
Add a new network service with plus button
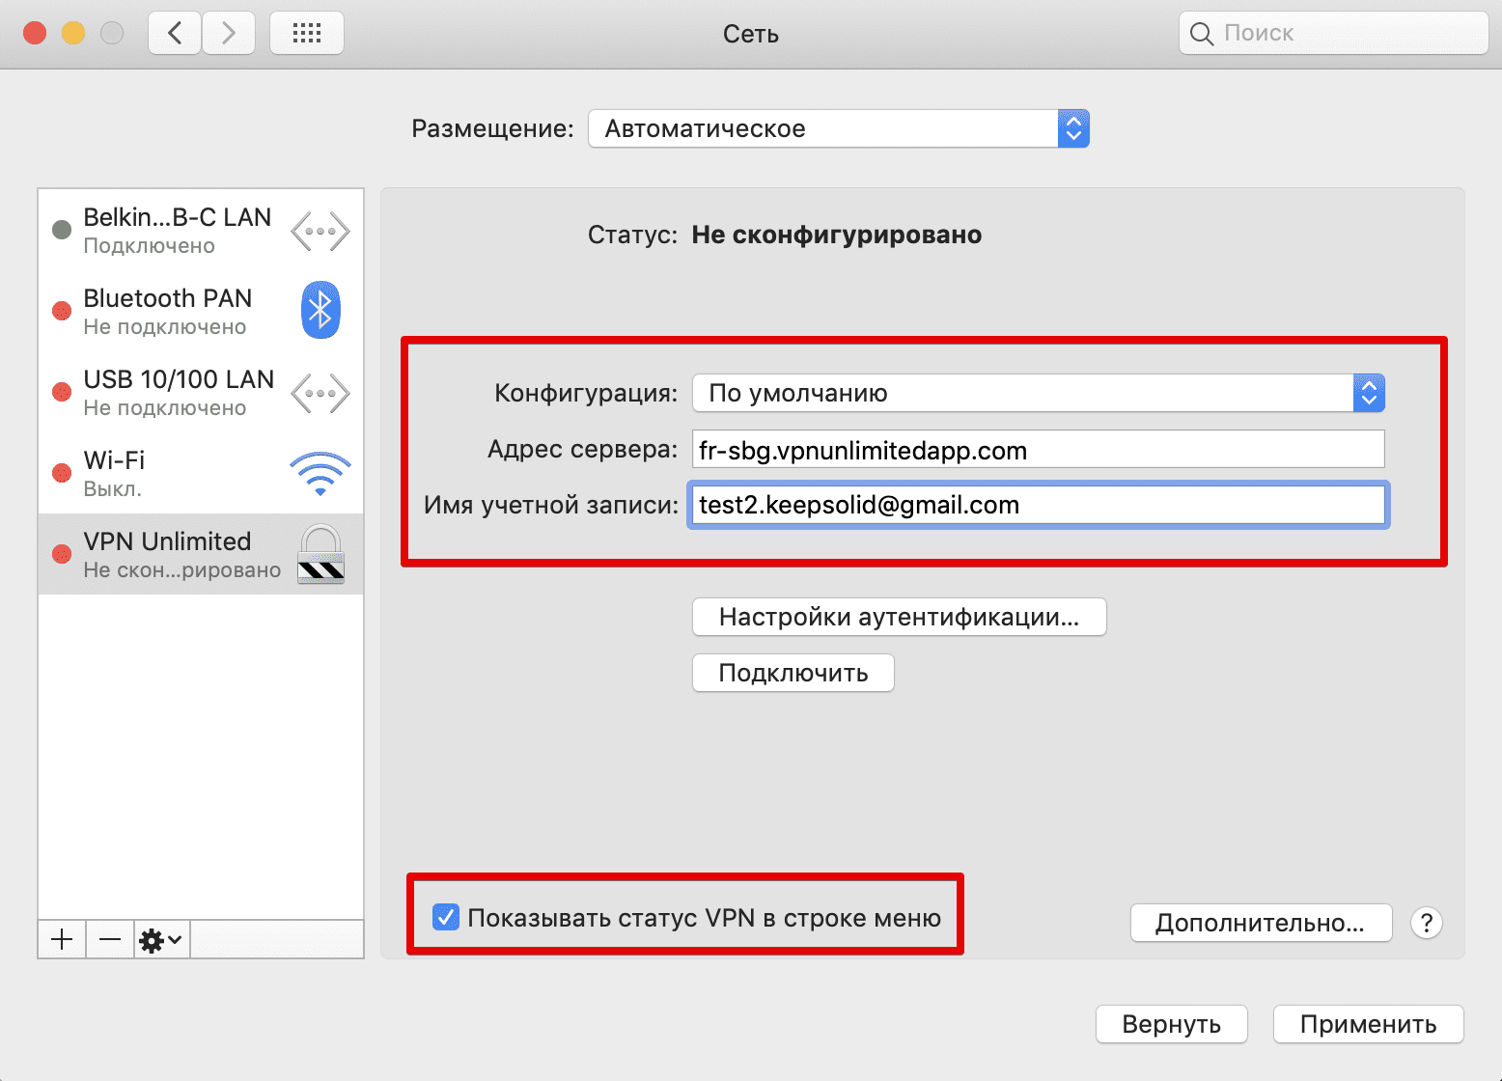tap(61, 938)
